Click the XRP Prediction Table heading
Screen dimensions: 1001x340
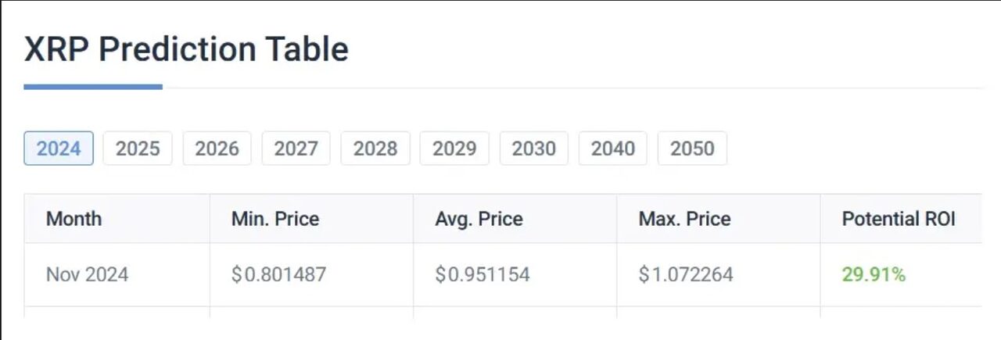point(186,49)
